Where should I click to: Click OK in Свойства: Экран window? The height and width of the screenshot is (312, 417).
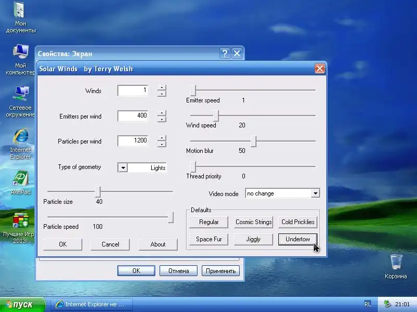tap(136, 270)
